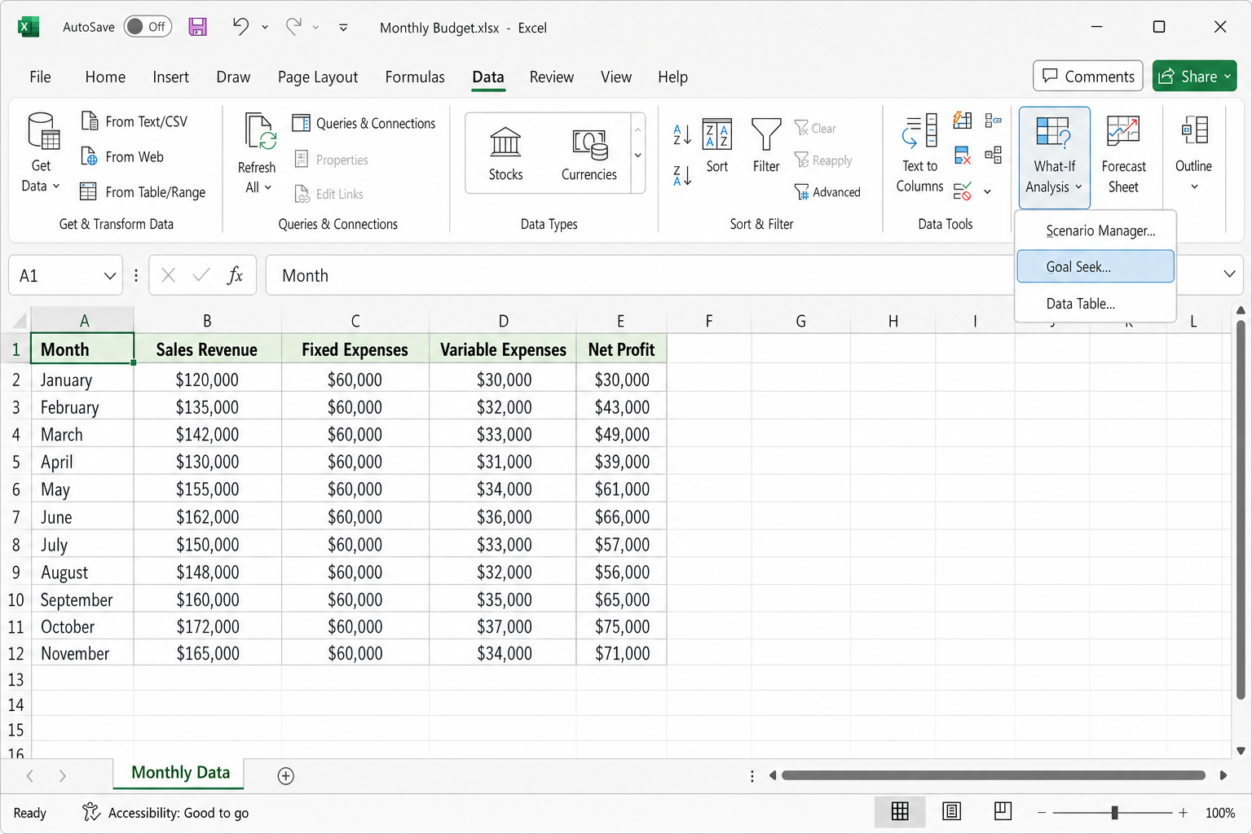Switch to Normal view icon

pos(900,811)
